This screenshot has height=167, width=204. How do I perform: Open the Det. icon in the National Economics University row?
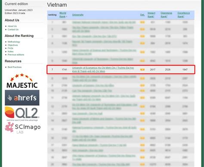[x=142, y=129]
